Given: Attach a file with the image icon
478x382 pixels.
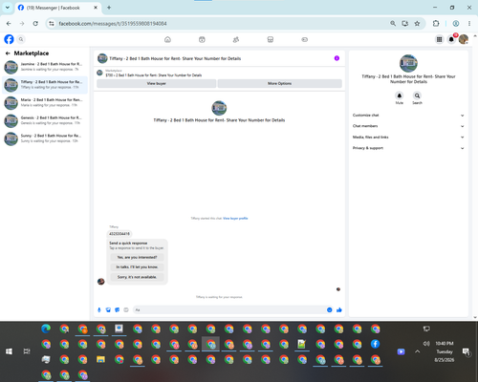Looking at the screenshot, I should point(108,309).
